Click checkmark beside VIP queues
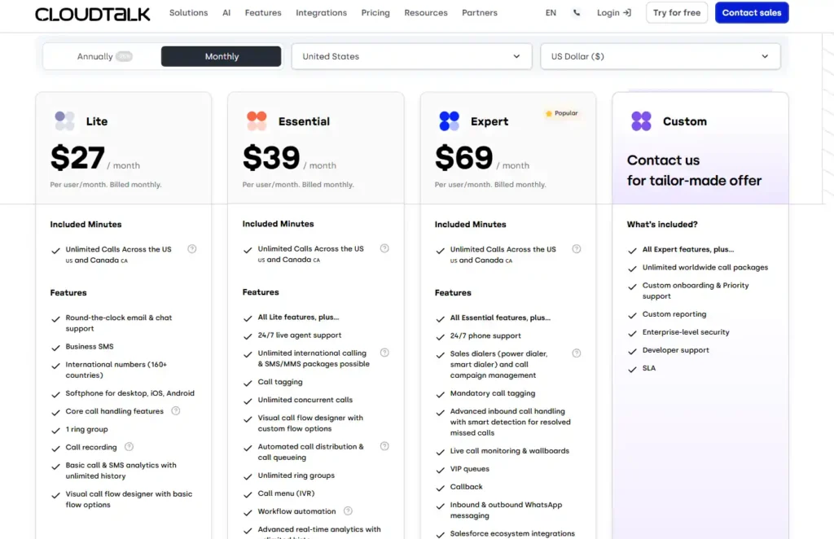 (440, 470)
